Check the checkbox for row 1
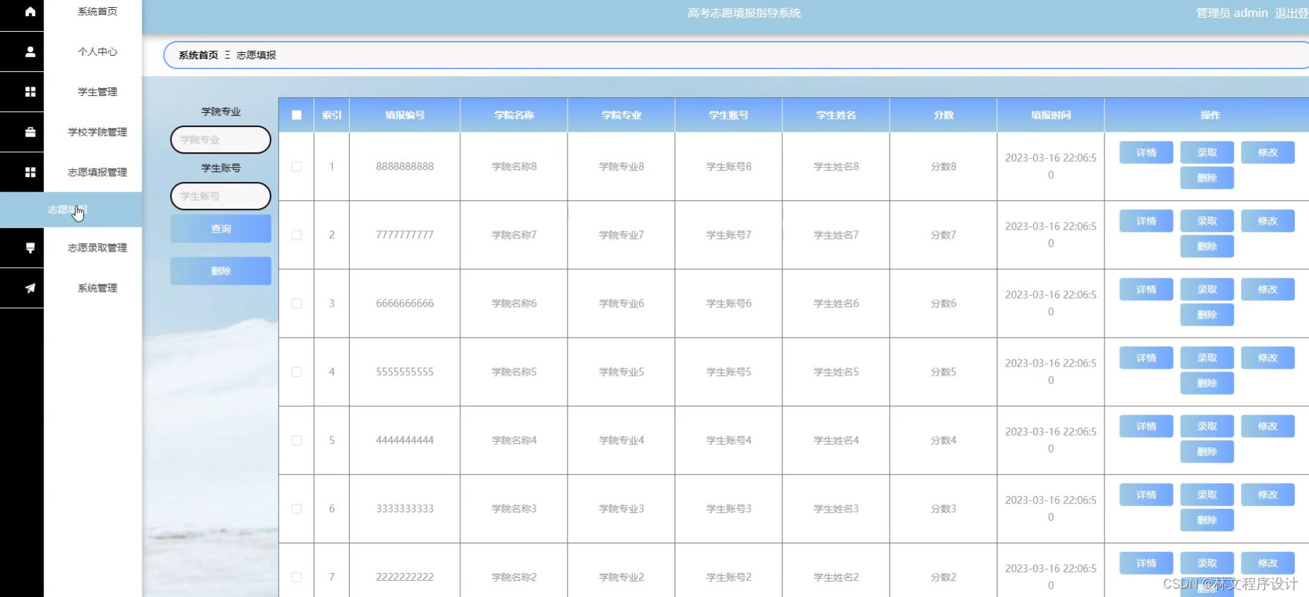Image resolution: width=1309 pixels, height=597 pixels. click(x=297, y=166)
